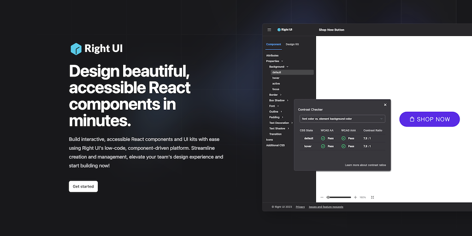Click the default row WCAG AA pass checkmark
This screenshot has height=236, width=472.
[x=323, y=138]
